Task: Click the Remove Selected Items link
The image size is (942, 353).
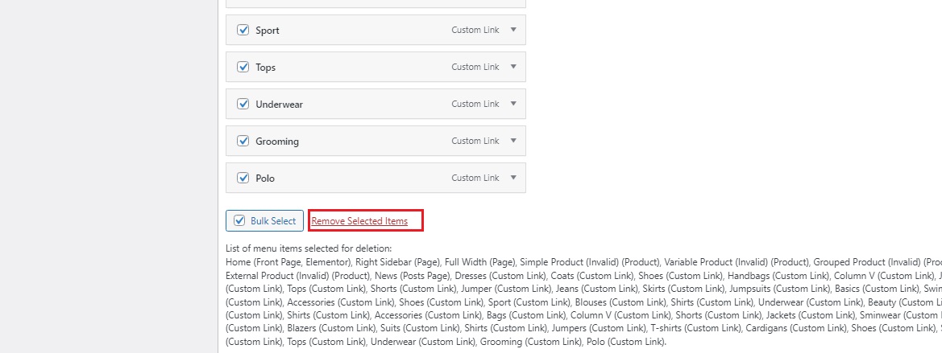Action: (x=359, y=221)
